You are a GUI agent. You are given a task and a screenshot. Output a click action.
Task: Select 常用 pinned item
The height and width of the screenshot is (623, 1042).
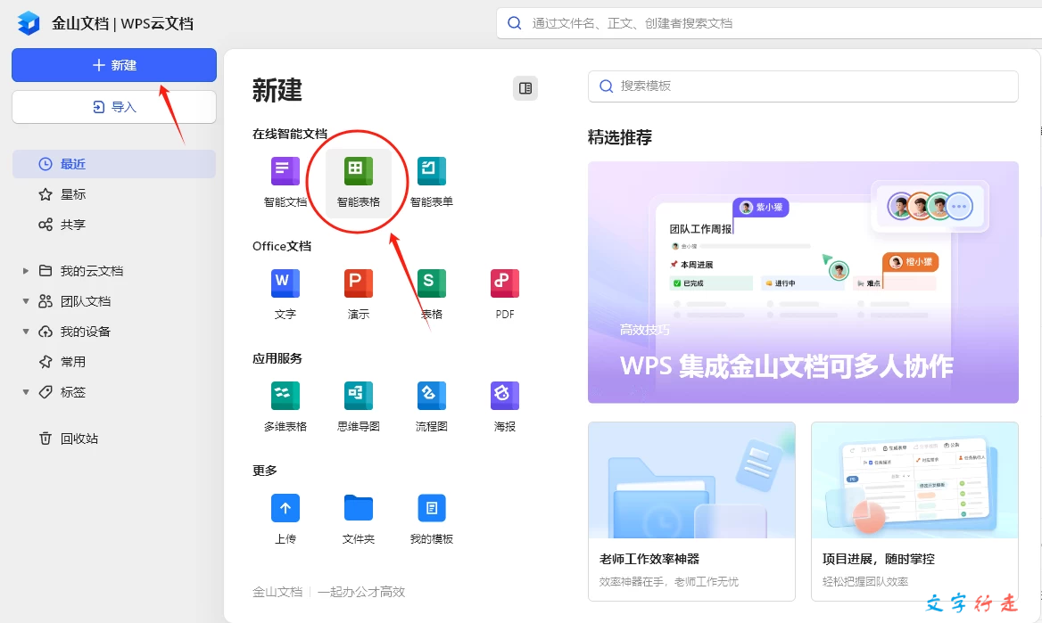(x=73, y=362)
